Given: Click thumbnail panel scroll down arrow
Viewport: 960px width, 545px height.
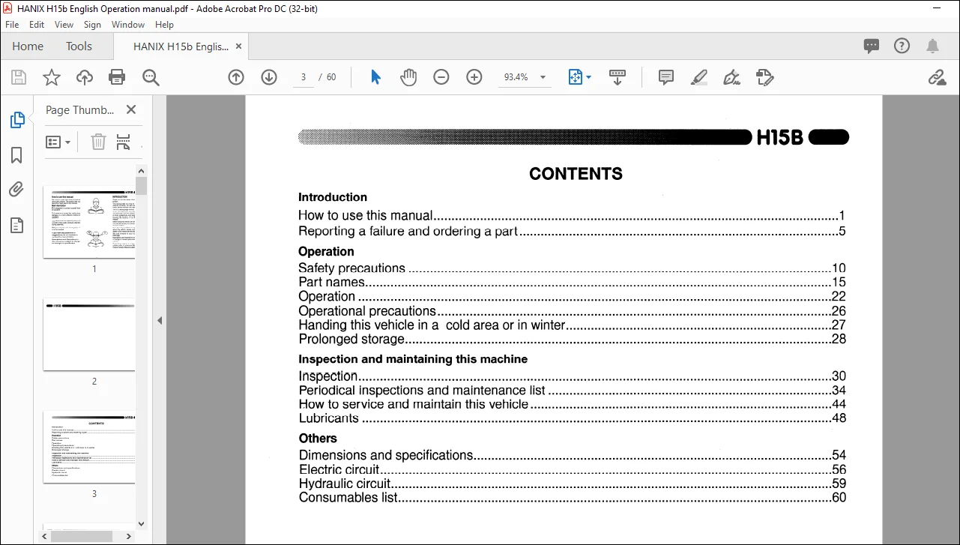Looking at the screenshot, I should pyautogui.click(x=141, y=523).
